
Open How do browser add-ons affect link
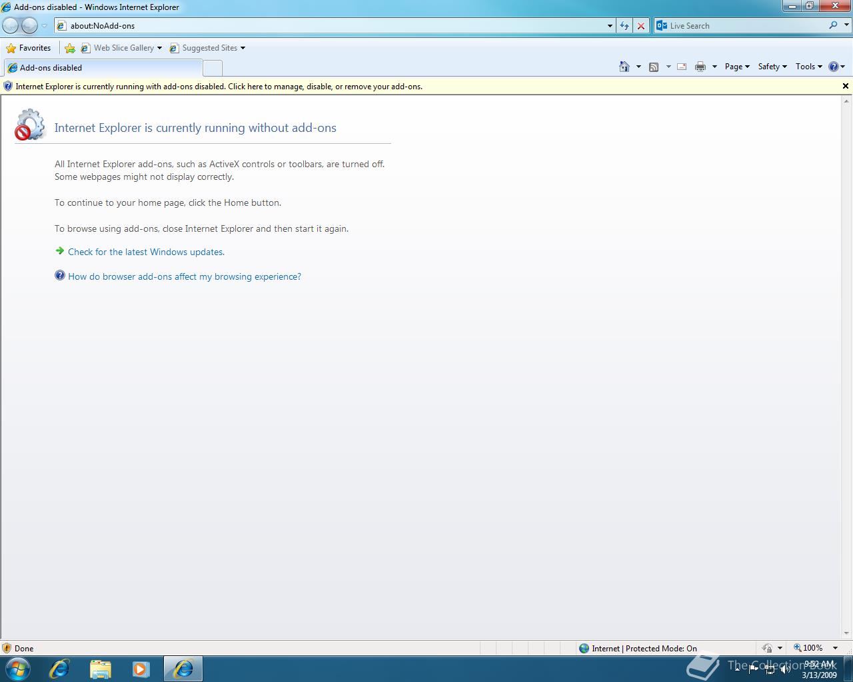click(185, 276)
